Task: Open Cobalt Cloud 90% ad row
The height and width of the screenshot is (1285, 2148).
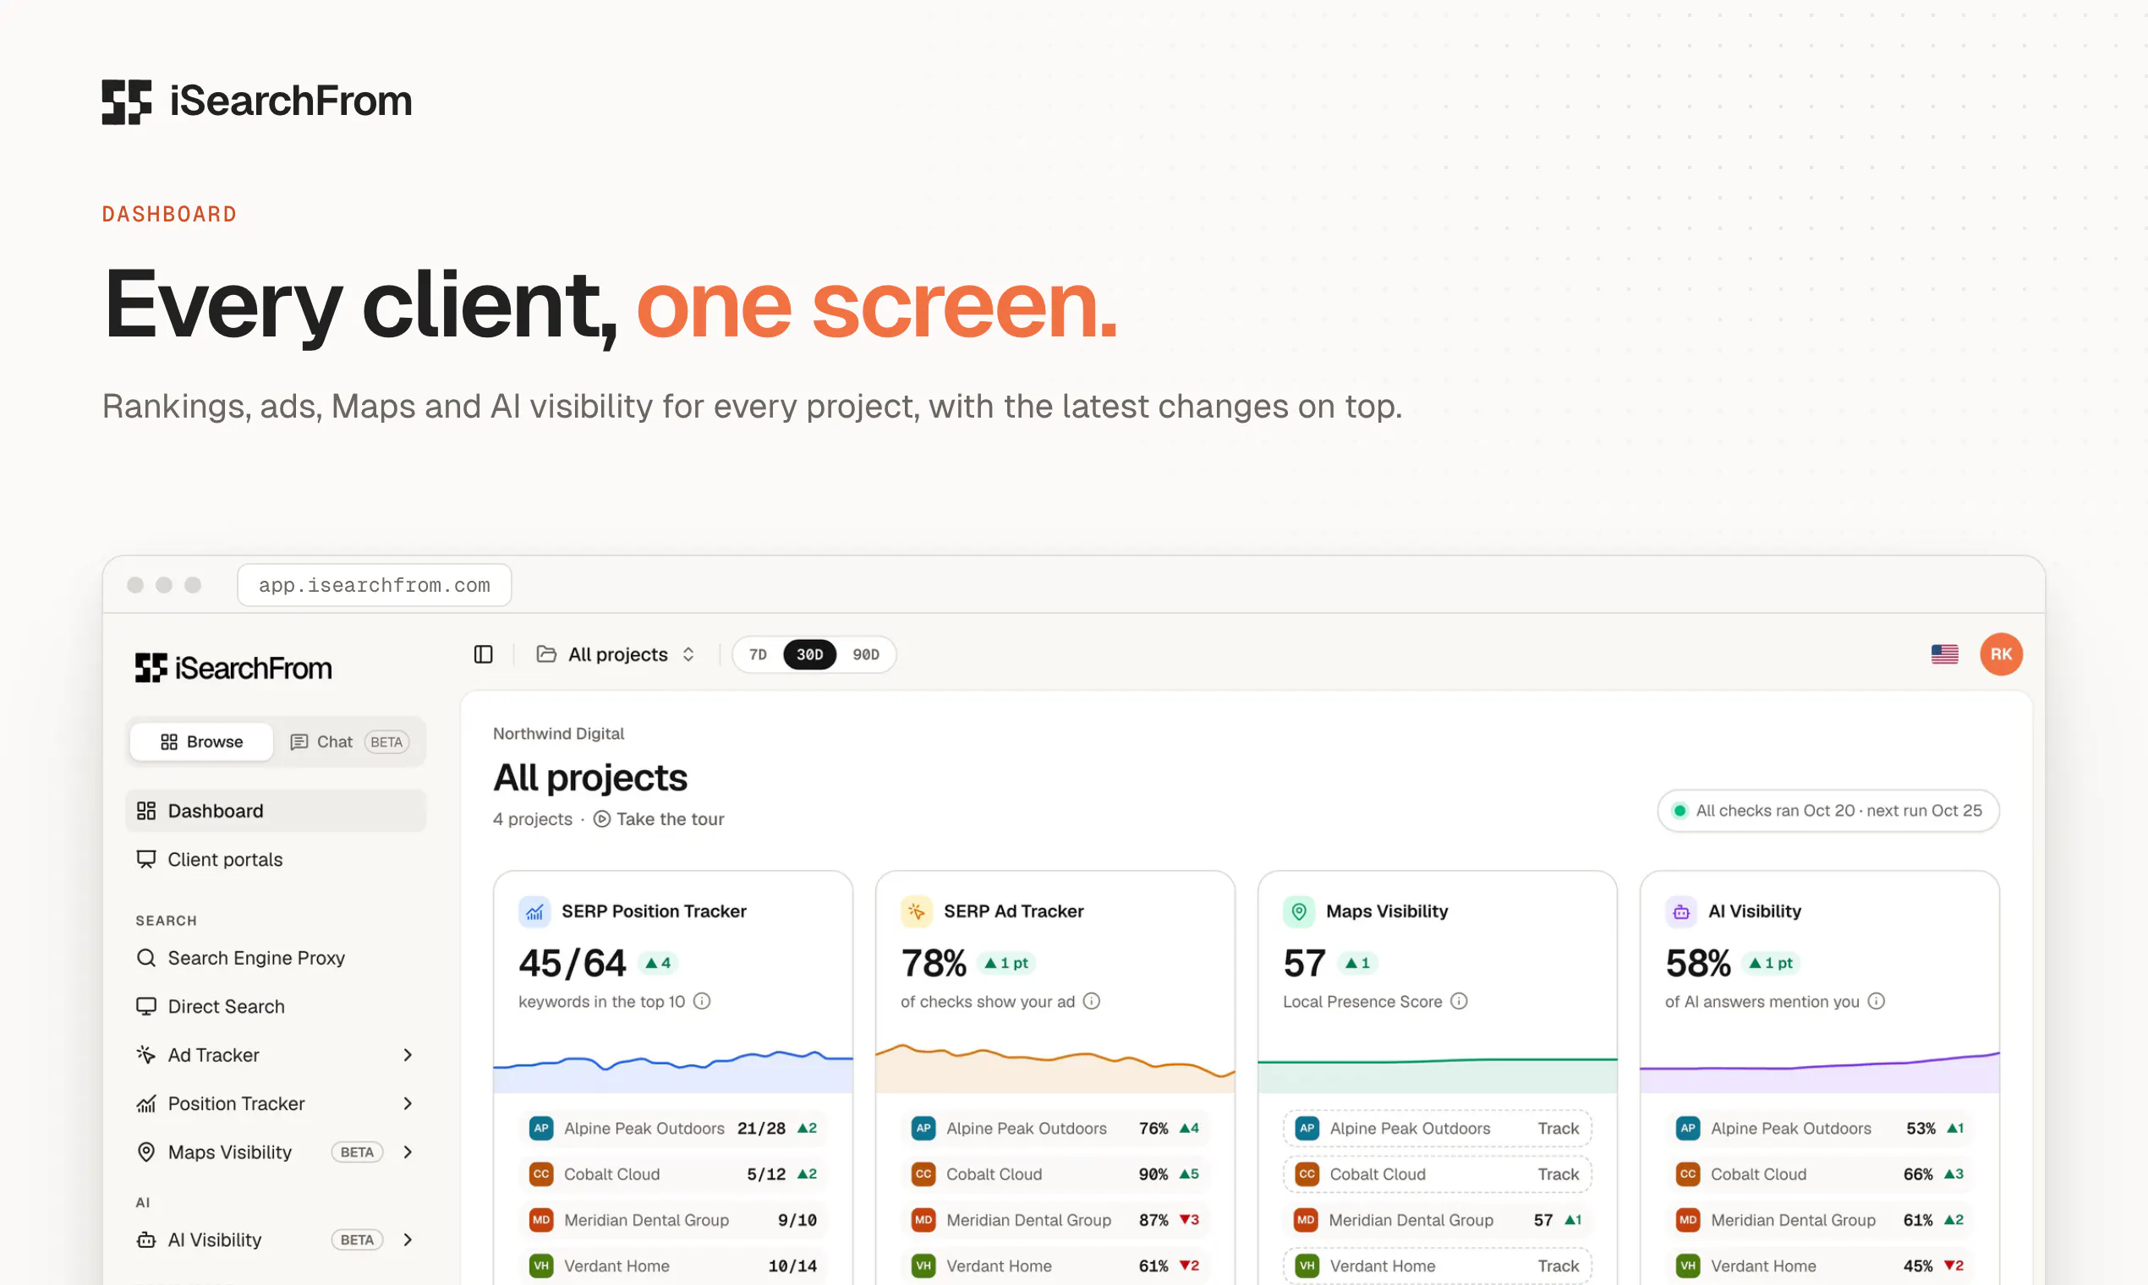Action: [x=1055, y=1175]
